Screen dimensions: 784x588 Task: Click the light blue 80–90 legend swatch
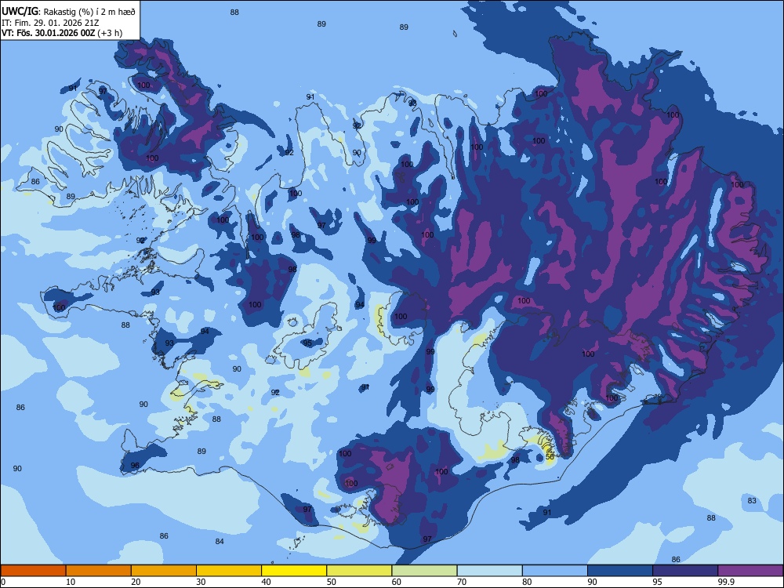pos(555,571)
